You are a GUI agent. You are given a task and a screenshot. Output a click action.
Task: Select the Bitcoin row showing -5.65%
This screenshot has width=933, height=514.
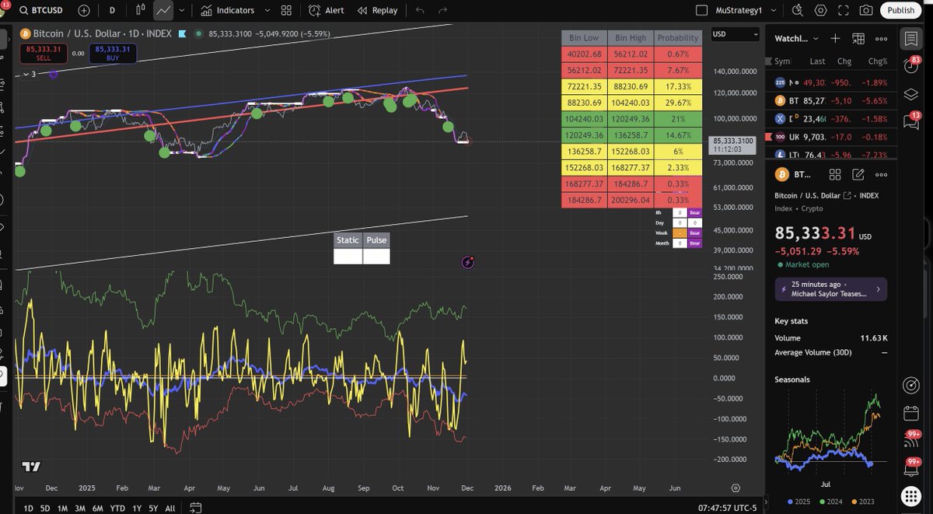click(x=833, y=100)
